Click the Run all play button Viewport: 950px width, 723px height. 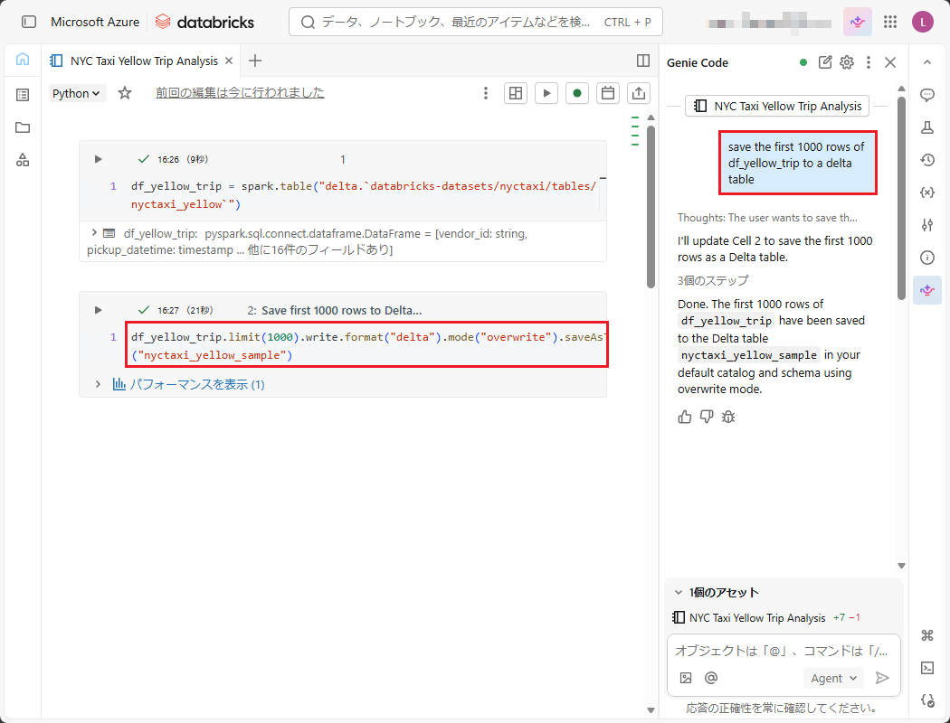tap(546, 93)
